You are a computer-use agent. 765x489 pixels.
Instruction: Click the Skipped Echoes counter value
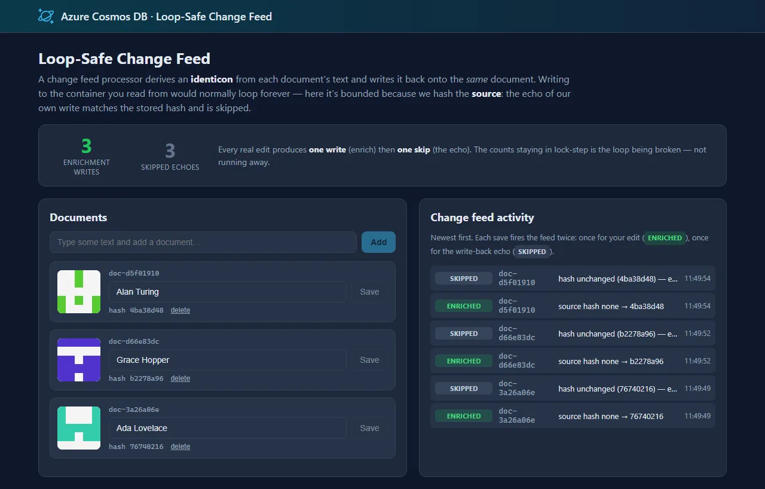point(170,151)
